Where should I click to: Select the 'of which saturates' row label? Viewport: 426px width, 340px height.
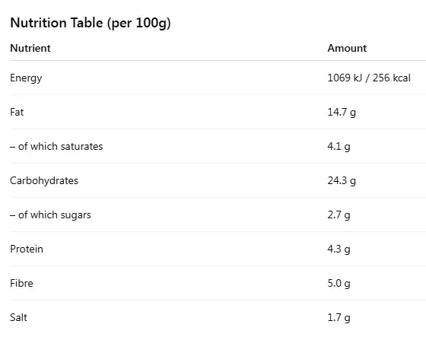(56, 146)
